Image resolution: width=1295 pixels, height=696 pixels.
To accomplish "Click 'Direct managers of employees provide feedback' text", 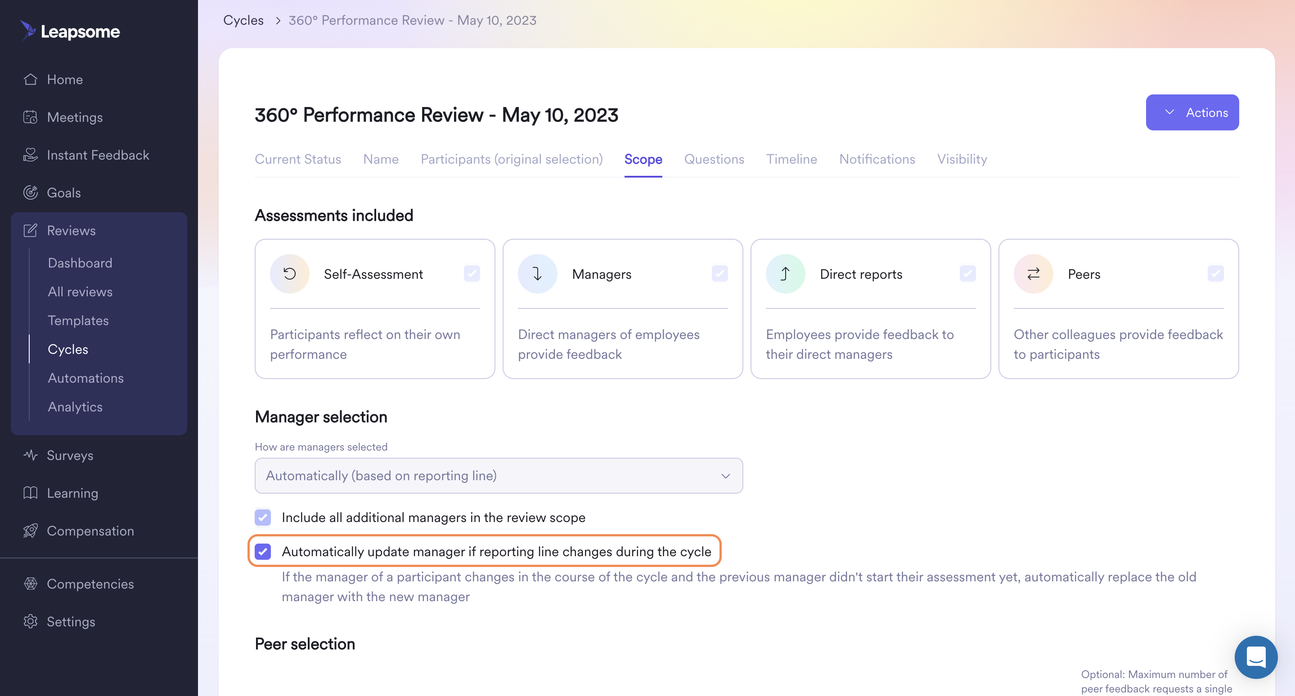I will click(609, 344).
